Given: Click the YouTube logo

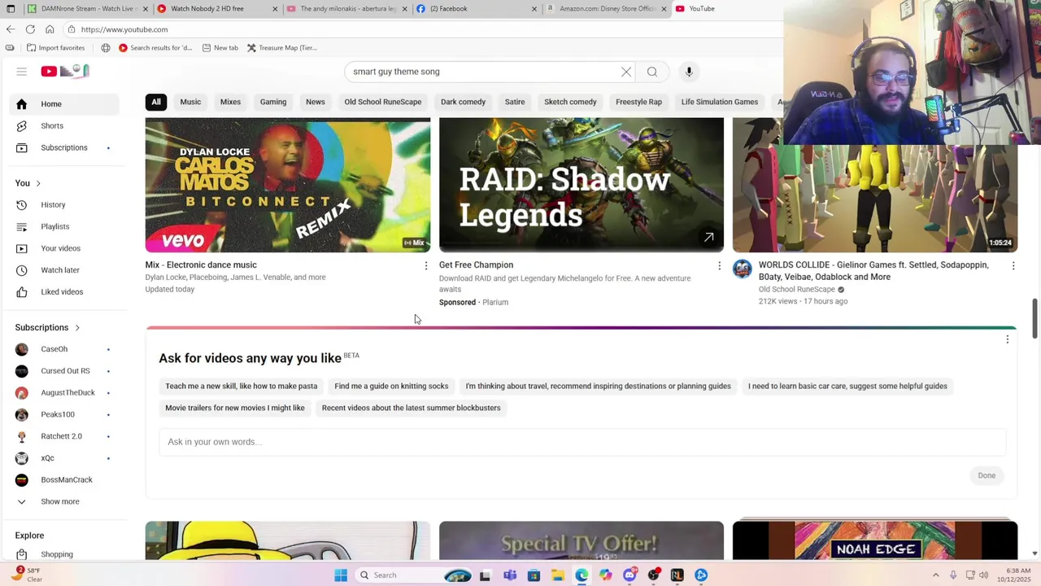Looking at the screenshot, I should 66,72.
